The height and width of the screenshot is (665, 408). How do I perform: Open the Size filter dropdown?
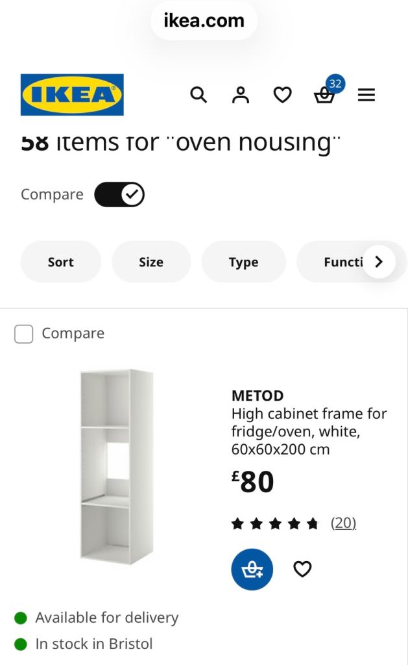point(151,262)
